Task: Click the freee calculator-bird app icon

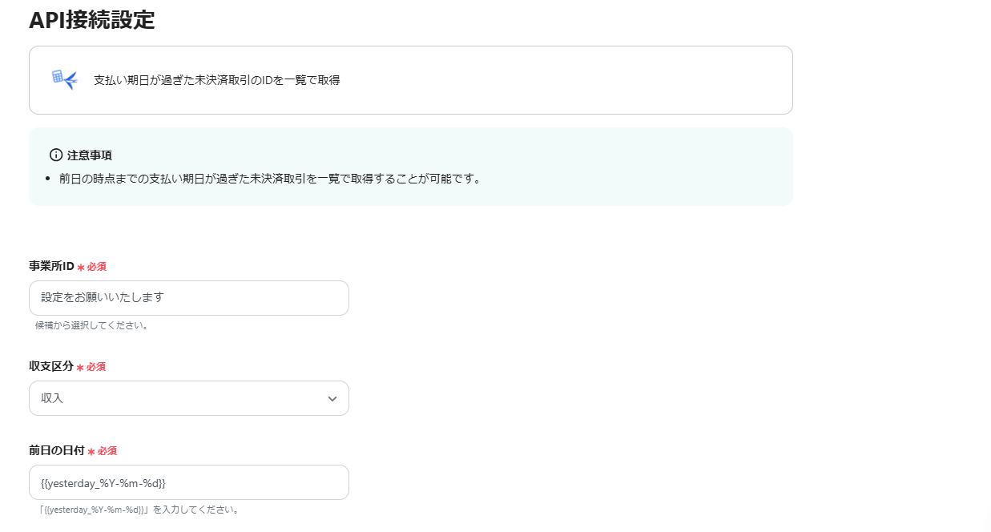Action: 65,79
